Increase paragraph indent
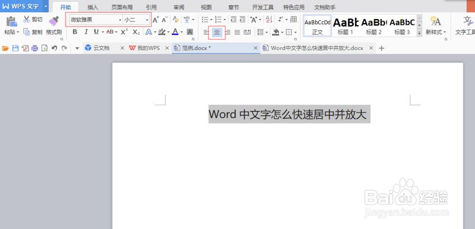The image size is (475, 229). coord(242,20)
